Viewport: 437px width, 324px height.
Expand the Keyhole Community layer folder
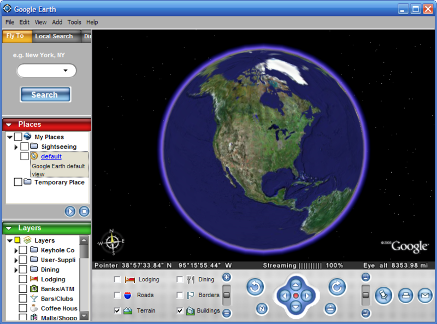point(16,250)
